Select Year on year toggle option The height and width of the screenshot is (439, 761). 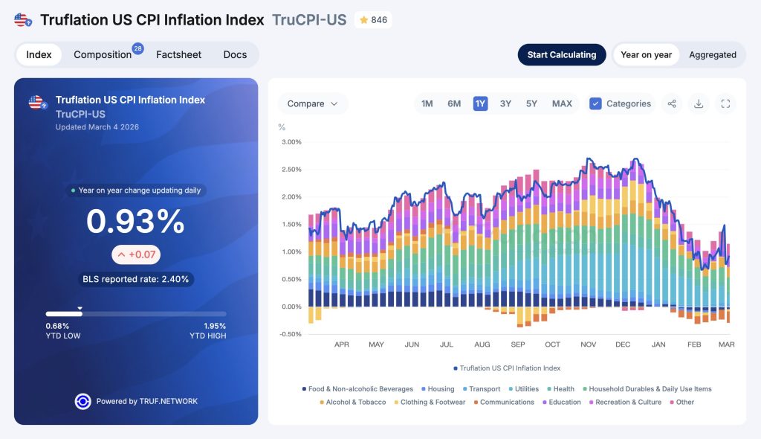point(646,54)
